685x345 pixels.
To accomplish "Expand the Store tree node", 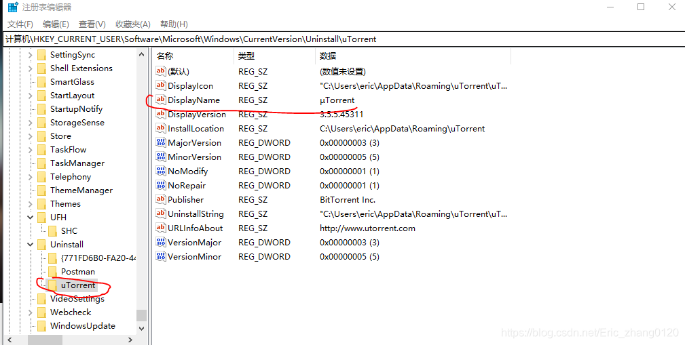I will 30,136.
